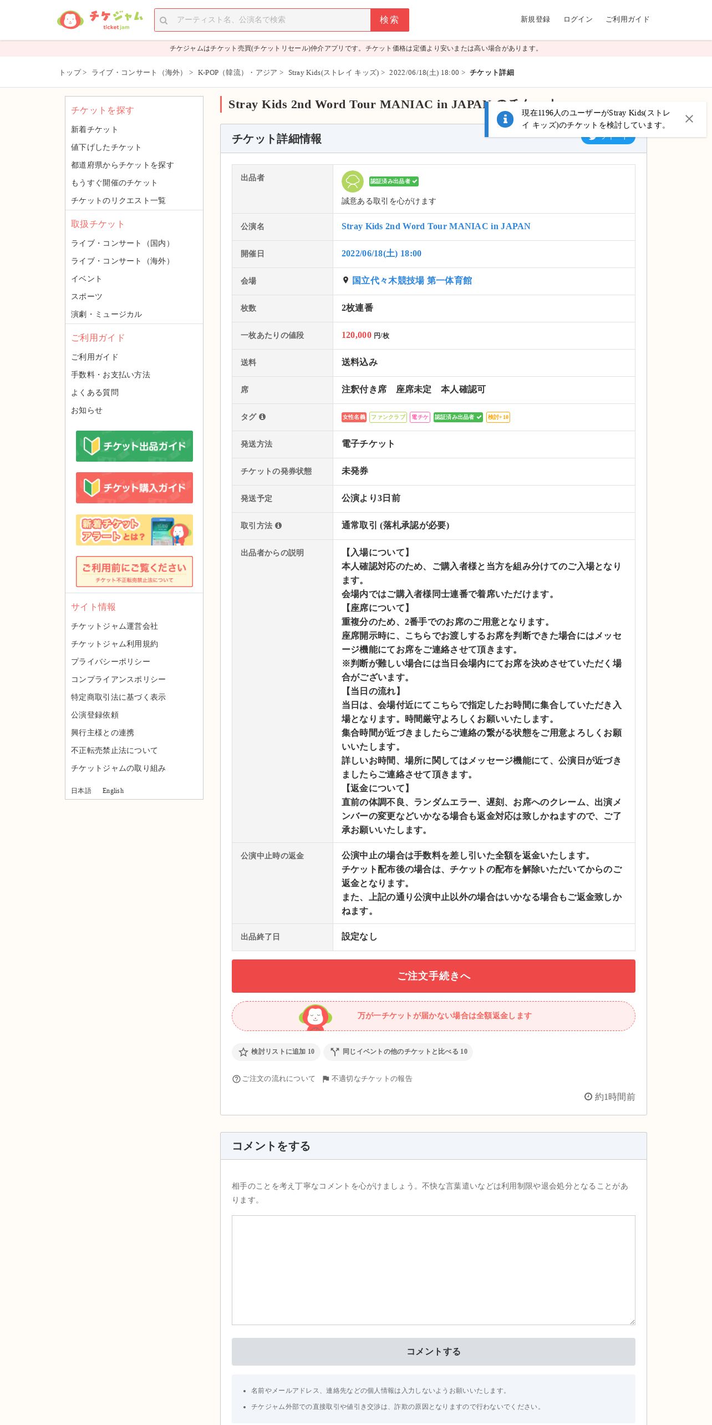Open 新着チケット in the sidebar
Image resolution: width=712 pixels, height=1425 pixels.
[x=94, y=129]
